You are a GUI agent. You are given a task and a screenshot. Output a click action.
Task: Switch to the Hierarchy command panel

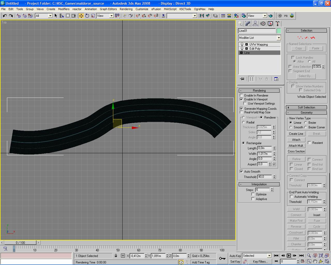click(x=255, y=24)
